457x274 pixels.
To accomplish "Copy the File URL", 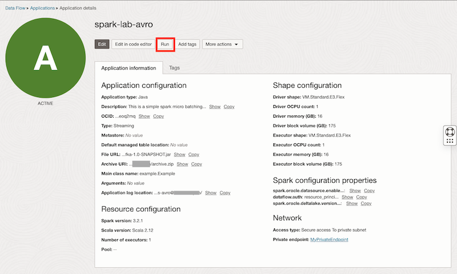I will tap(194, 155).
